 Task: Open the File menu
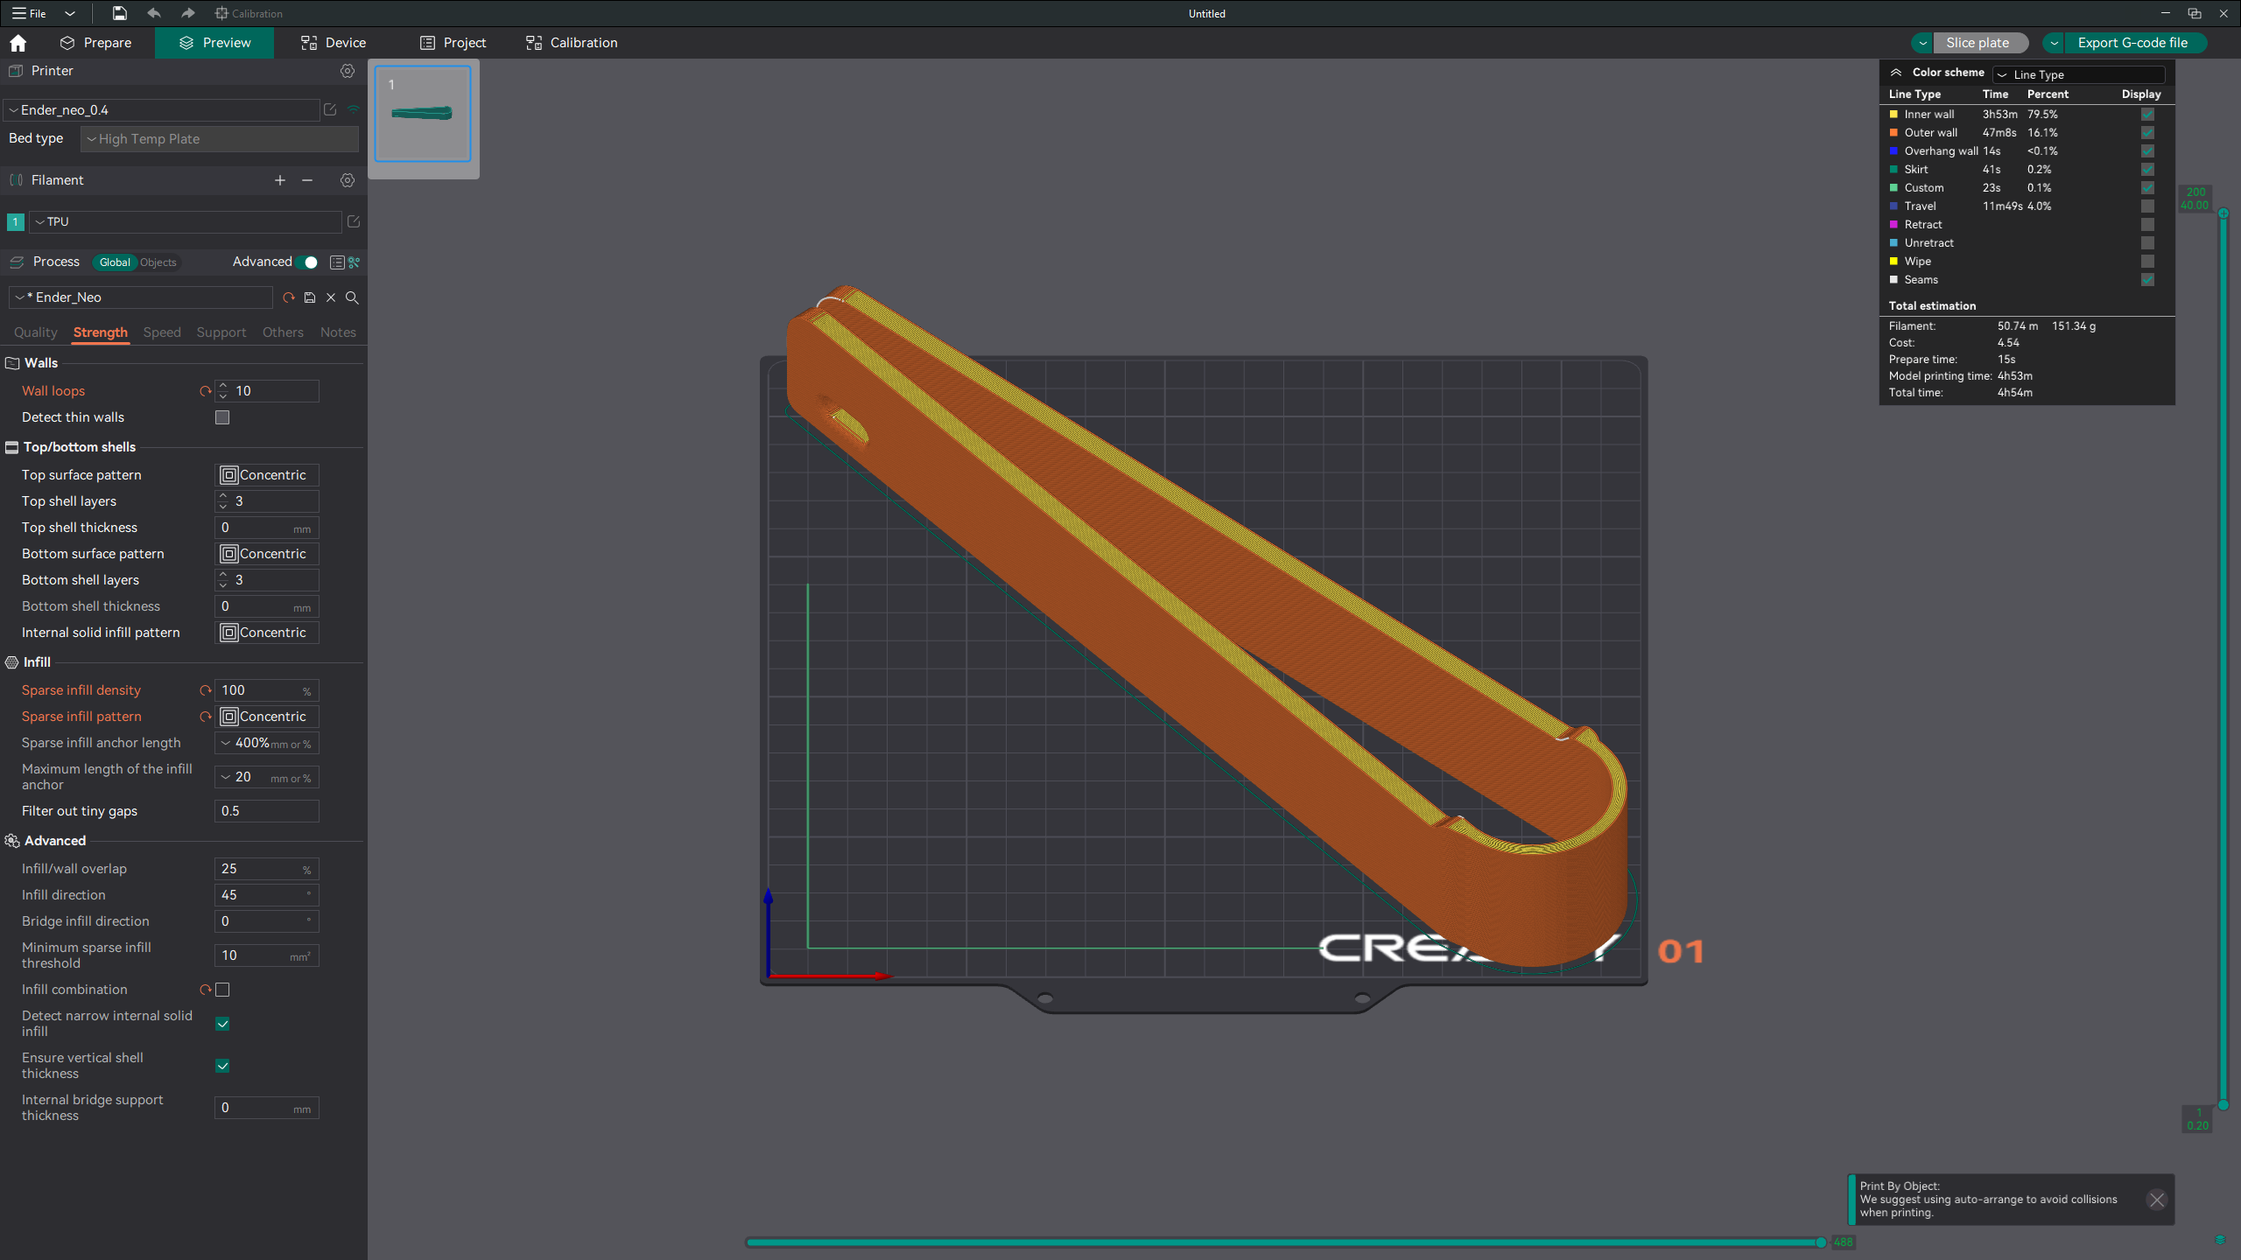point(30,13)
